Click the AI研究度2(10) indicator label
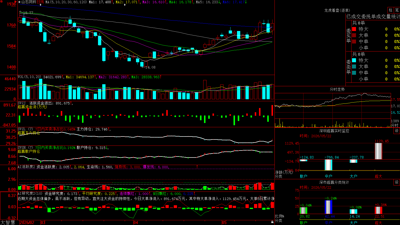 pyautogui.click(x=30, y=193)
